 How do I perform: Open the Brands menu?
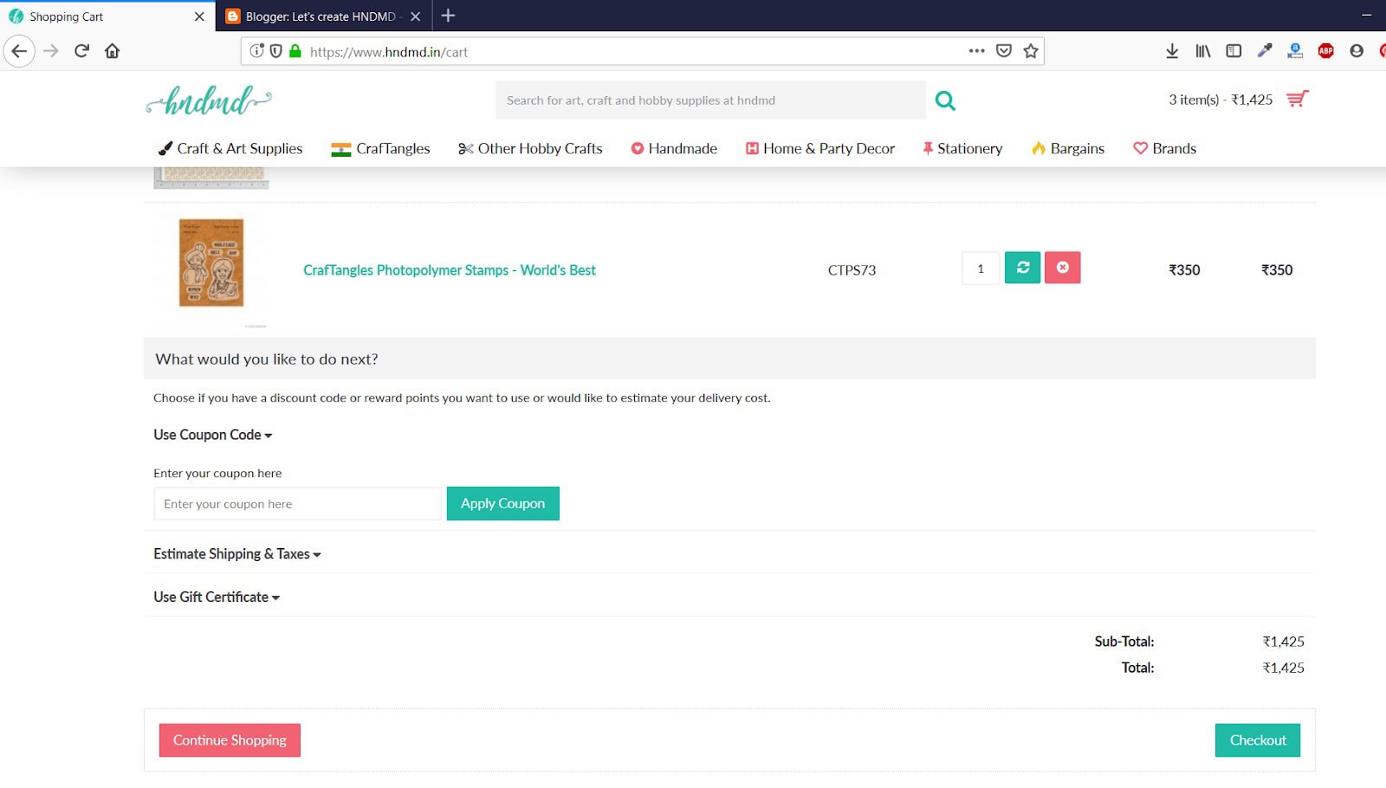(x=1165, y=149)
